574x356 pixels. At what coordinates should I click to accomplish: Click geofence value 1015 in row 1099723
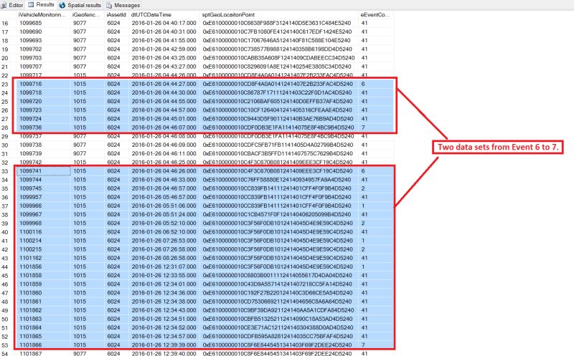tap(80, 110)
